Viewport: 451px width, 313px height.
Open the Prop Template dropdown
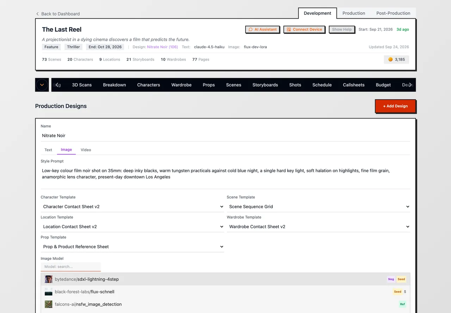[132, 247]
